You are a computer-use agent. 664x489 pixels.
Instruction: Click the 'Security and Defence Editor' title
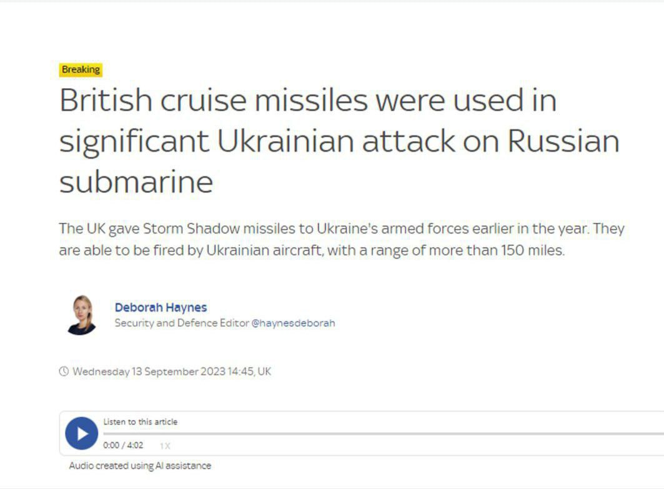(x=181, y=323)
